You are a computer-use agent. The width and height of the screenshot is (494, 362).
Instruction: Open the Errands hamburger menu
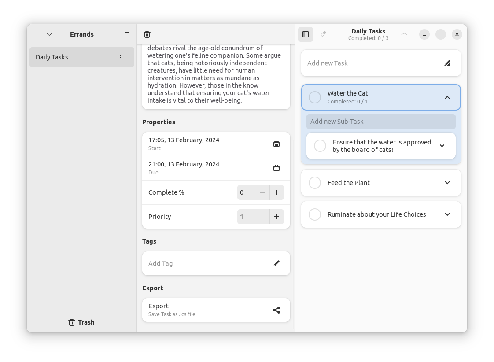tap(127, 34)
